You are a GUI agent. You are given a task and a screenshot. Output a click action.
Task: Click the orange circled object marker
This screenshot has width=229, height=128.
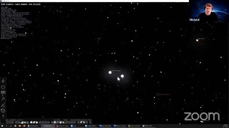(157, 95)
